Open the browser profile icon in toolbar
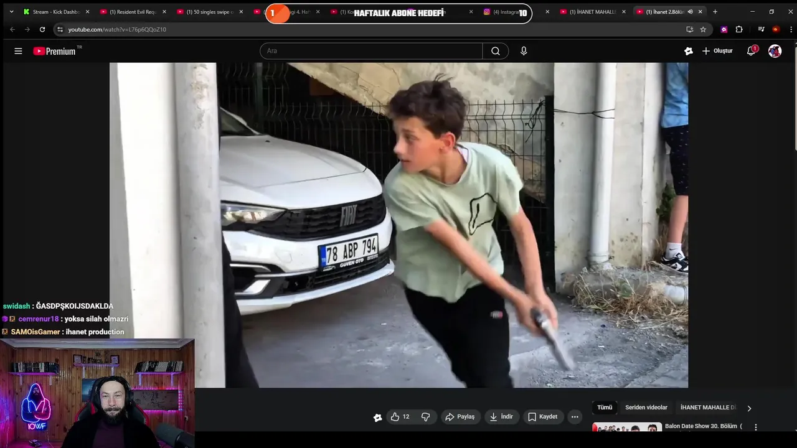 pyautogui.click(x=775, y=29)
